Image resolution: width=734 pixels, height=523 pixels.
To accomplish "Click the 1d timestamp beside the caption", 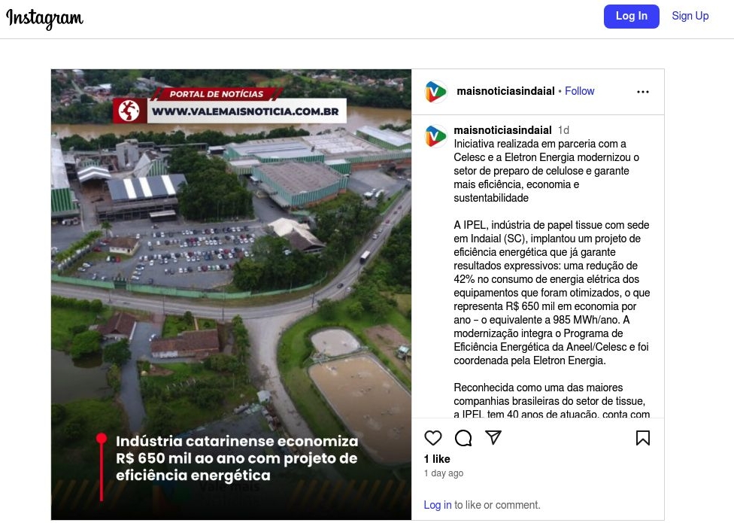I will [563, 130].
